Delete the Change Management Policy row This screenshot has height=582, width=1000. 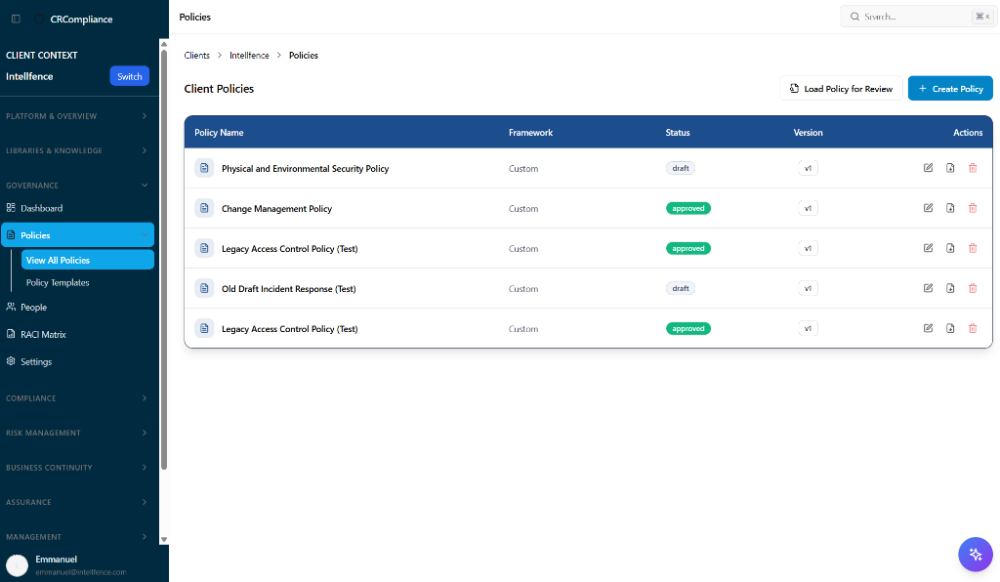coord(972,208)
